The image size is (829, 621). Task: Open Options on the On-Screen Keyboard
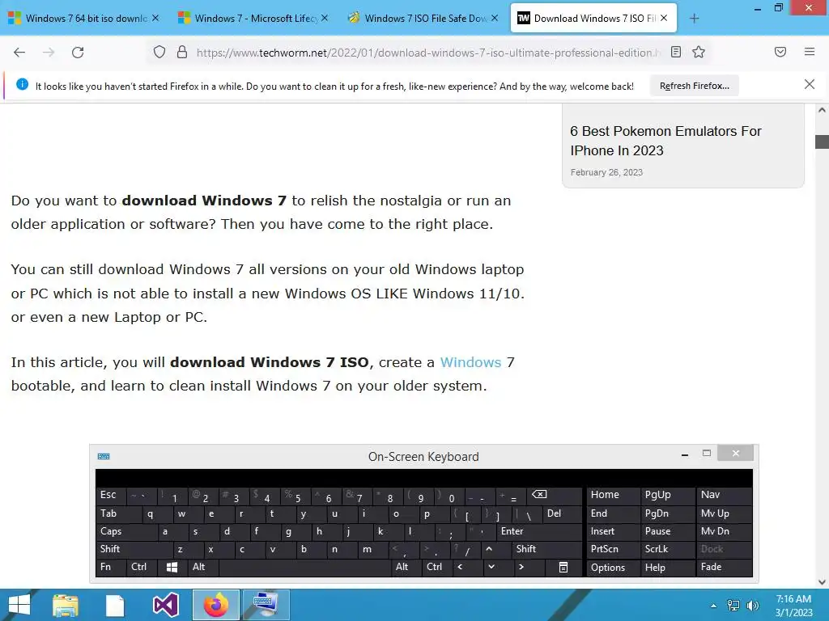click(614, 568)
